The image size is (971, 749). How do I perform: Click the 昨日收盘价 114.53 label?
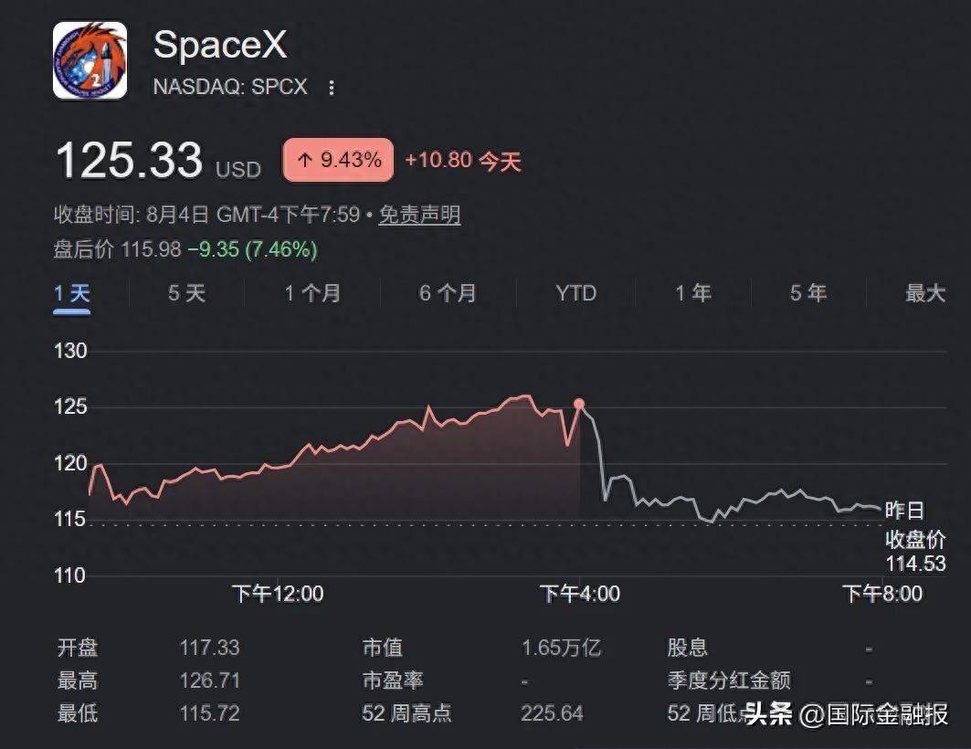[x=915, y=537]
